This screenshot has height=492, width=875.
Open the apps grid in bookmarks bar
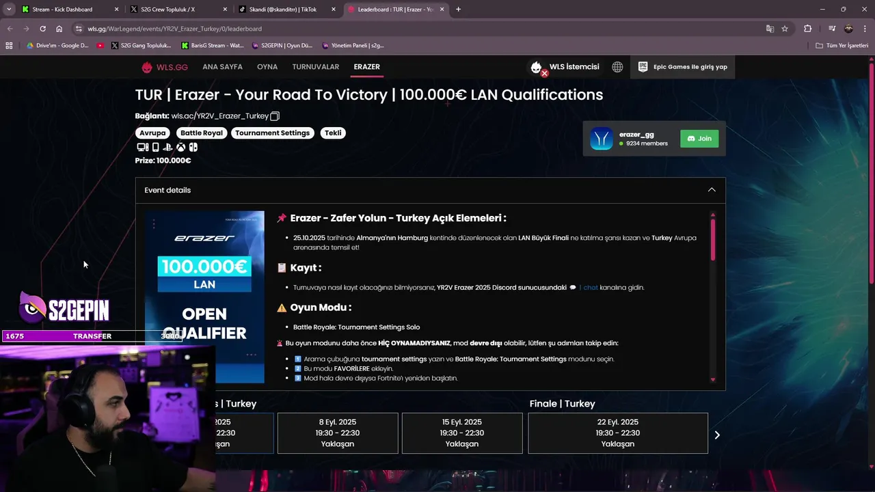point(9,46)
